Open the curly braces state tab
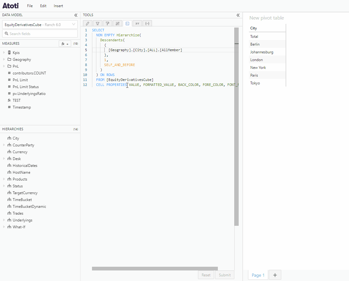This screenshot has height=281, width=349. click(147, 23)
